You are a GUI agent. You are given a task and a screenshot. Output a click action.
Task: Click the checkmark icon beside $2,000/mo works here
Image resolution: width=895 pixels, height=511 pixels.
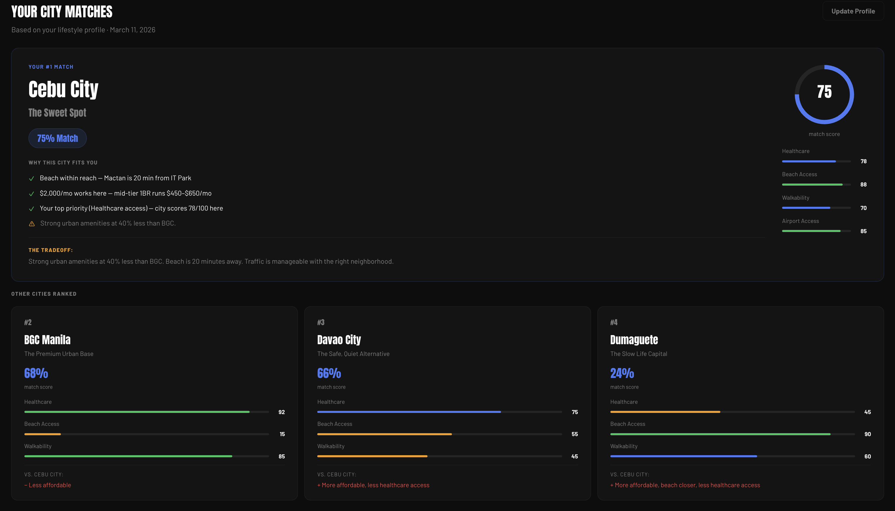point(32,194)
